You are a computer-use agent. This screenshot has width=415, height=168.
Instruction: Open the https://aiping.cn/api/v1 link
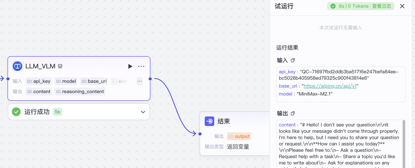point(330,86)
